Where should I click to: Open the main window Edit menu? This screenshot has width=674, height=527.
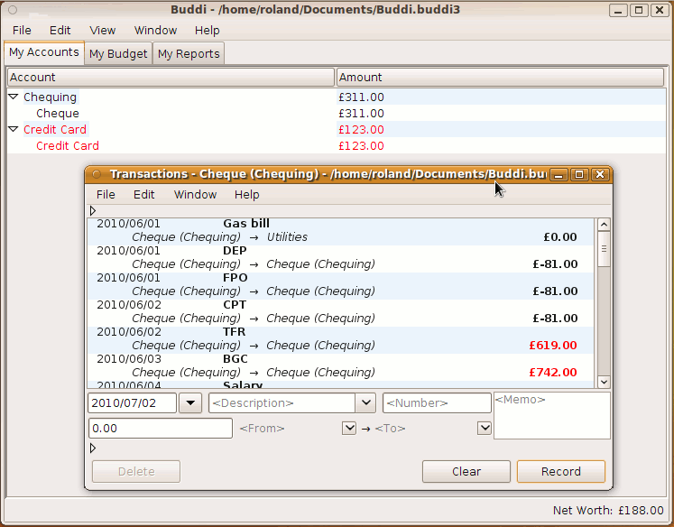pyautogui.click(x=60, y=31)
